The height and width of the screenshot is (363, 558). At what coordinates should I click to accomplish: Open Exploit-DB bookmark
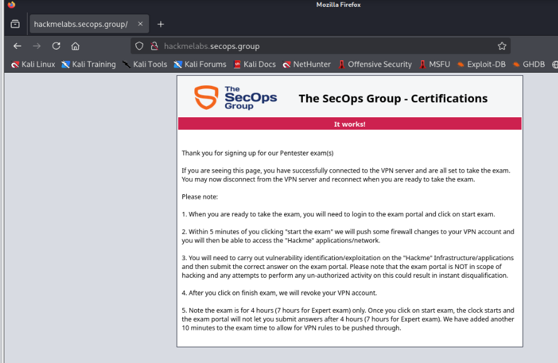(x=481, y=65)
